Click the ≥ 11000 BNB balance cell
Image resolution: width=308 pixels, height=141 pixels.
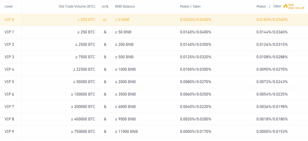[x=127, y=131]
